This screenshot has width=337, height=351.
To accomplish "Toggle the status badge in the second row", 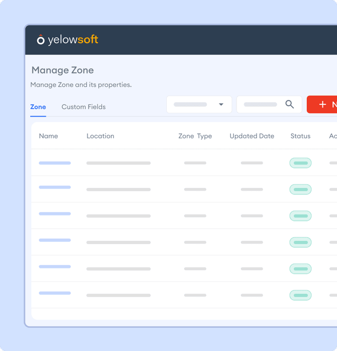I will (300, 190).
